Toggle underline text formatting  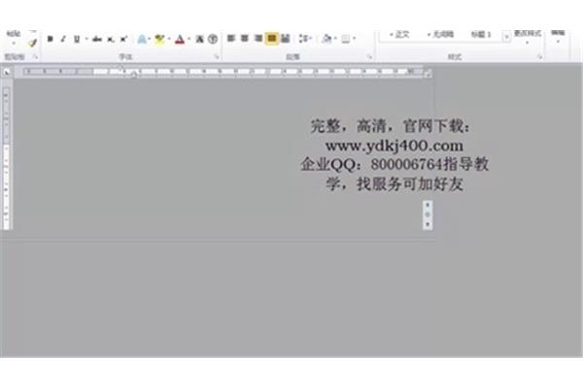tap(76, 39)
